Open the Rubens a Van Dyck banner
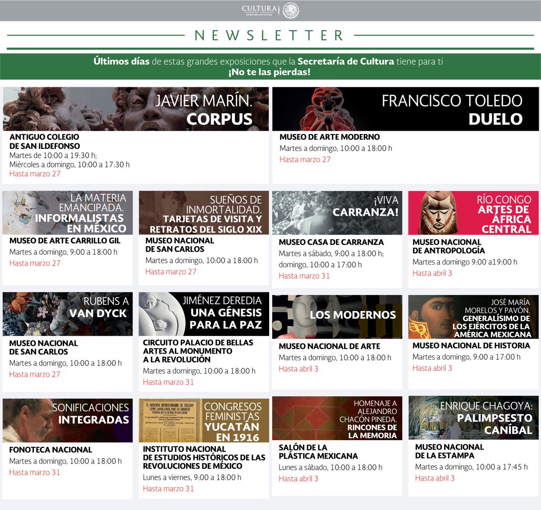541x510 pixels. (68, 314)
